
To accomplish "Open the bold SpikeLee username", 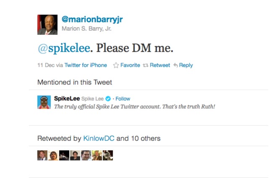I will (66, 99).
